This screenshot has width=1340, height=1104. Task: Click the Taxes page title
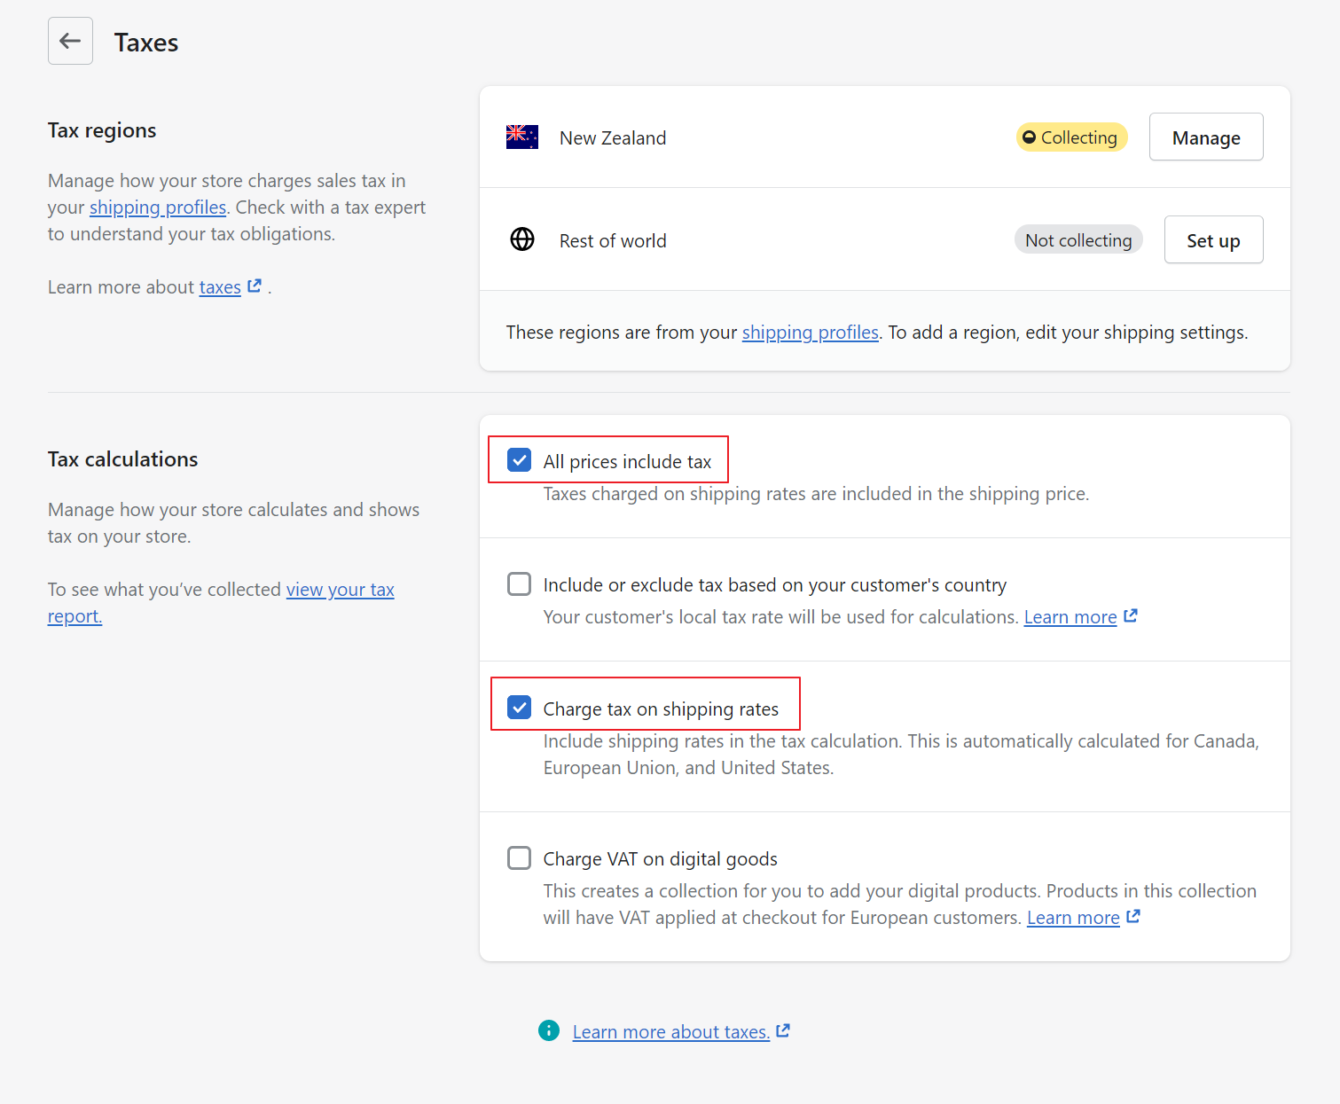pos(146,43)
